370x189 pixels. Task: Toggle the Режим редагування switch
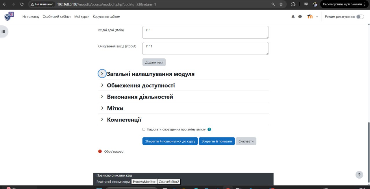(360, 17)
